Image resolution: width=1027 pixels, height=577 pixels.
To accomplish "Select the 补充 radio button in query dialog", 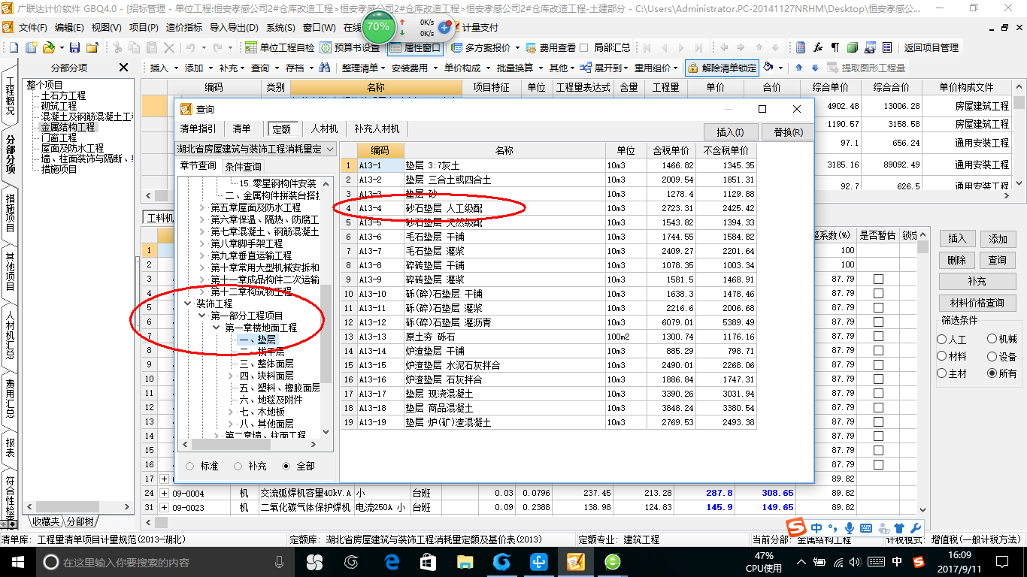I will (238, 466).
